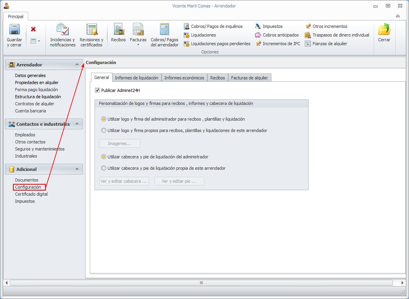Click Ver y editar pie button
Screen dimensions: 409x299
tap(179, 181)
